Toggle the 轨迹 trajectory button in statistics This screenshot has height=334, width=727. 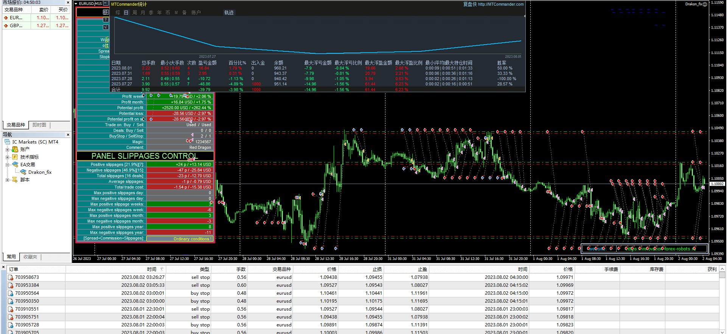(229, 12)
